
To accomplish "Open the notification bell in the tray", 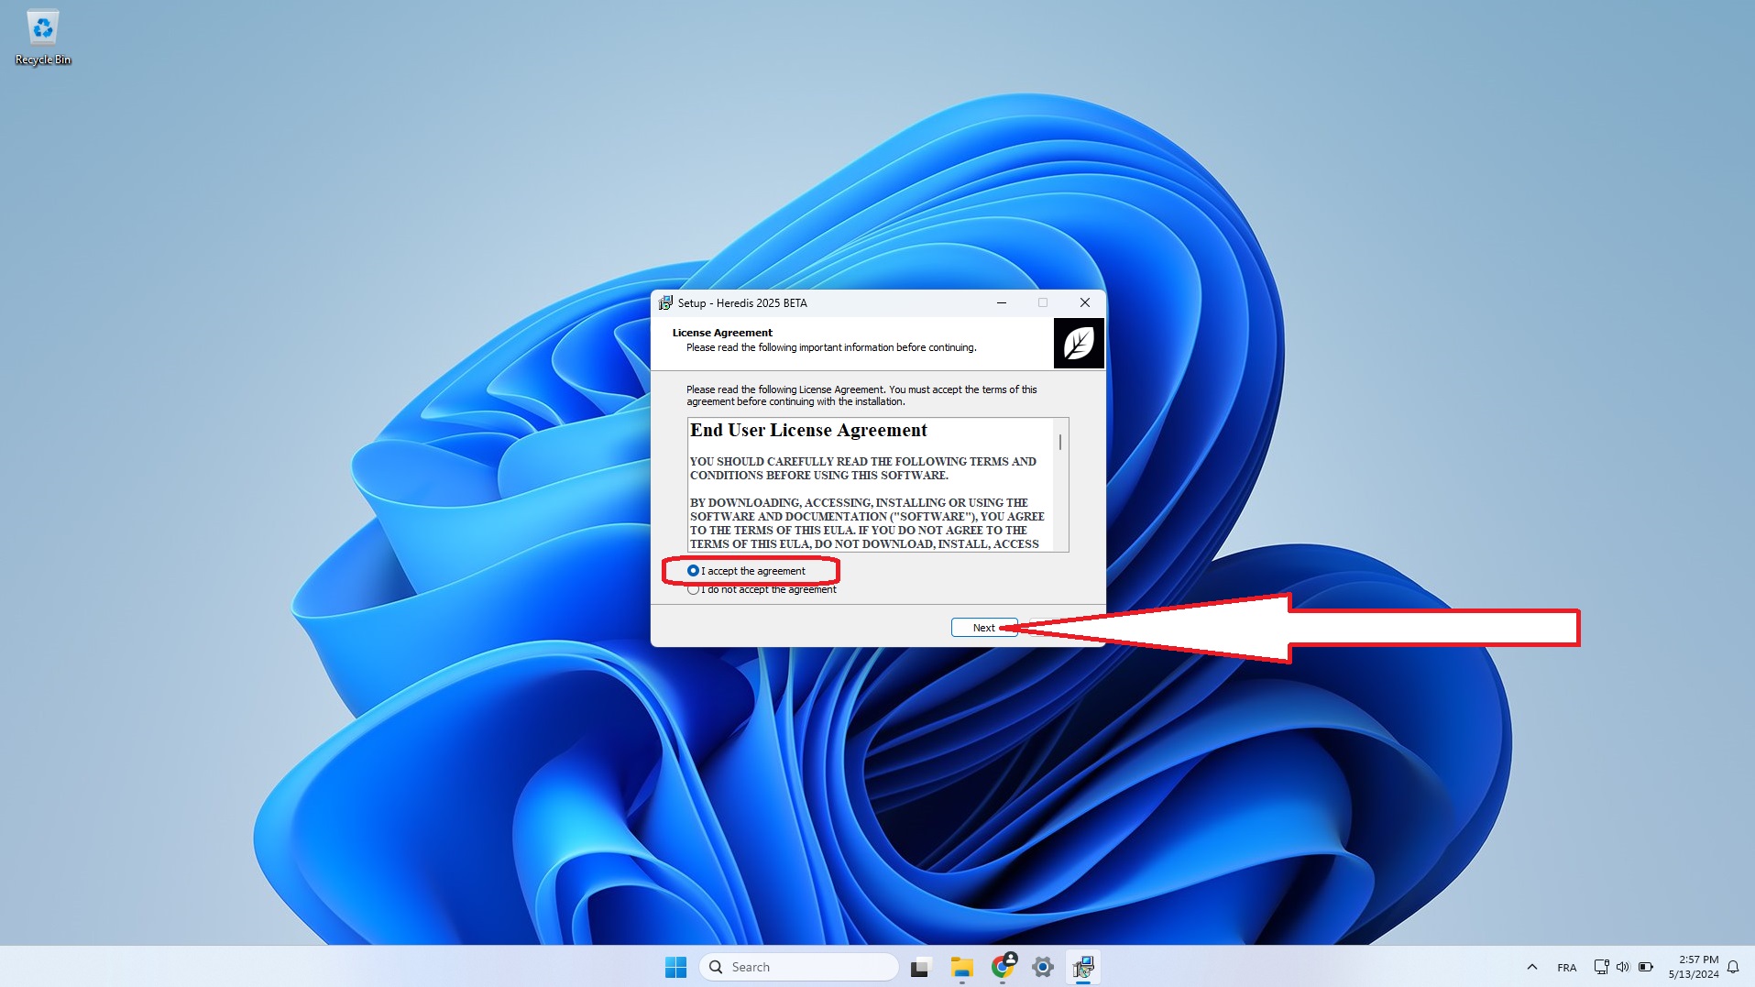I will tap(1733, 967).
